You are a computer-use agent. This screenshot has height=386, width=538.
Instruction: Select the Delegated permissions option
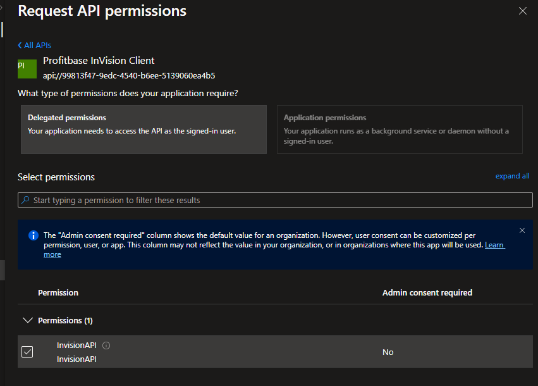coord(144,129)
